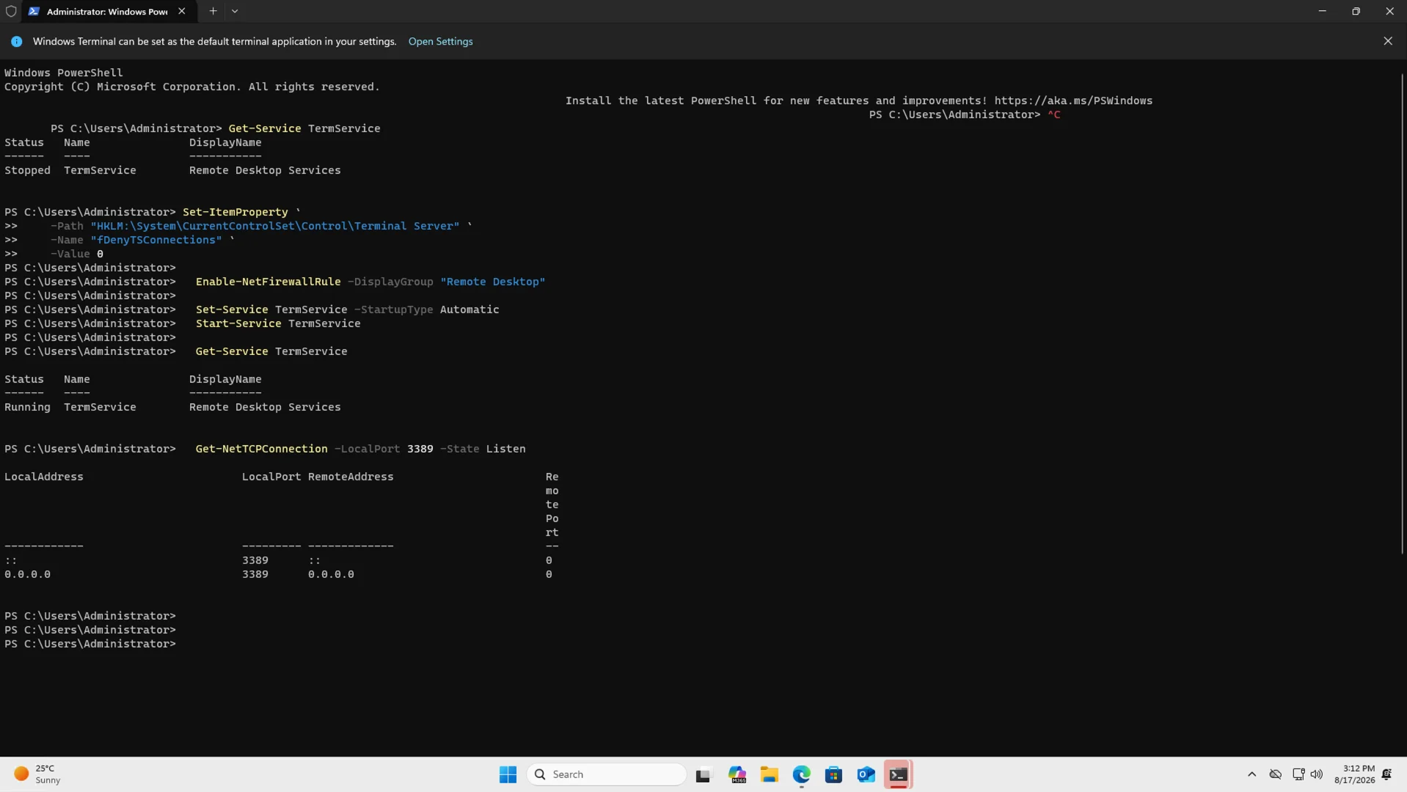Restore down the Windows Terminal window

pyautogui.click(x=1356, y=11)
